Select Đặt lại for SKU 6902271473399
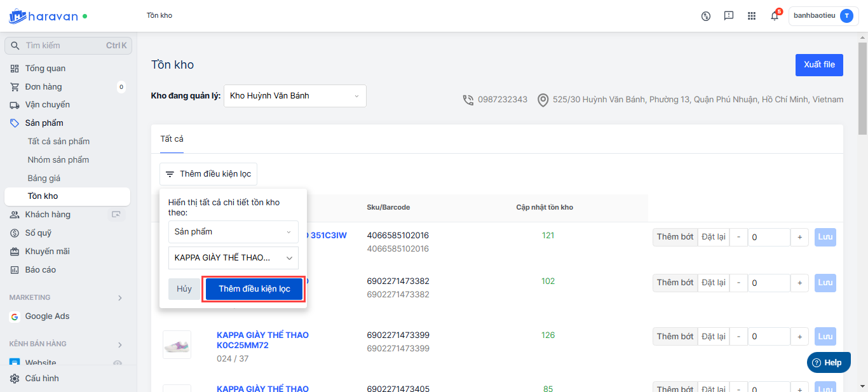The width and height of the screenshot is (868, 392). click(714, 336)
